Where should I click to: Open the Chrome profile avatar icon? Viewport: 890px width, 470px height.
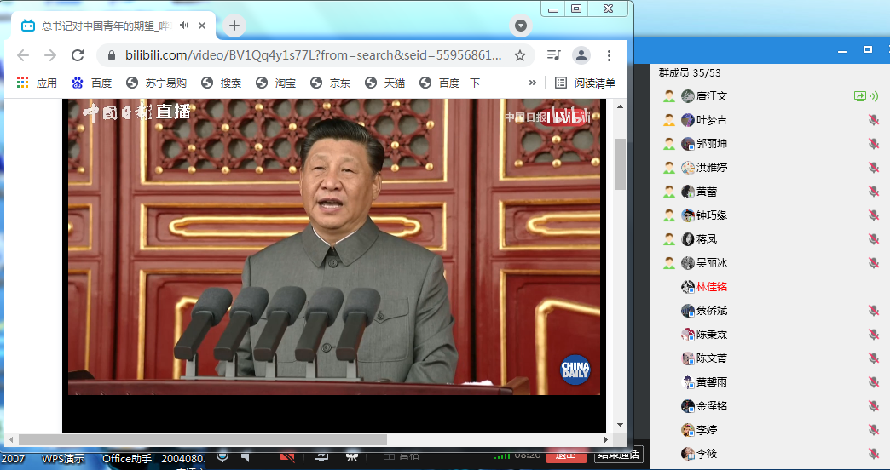[581, 55]
